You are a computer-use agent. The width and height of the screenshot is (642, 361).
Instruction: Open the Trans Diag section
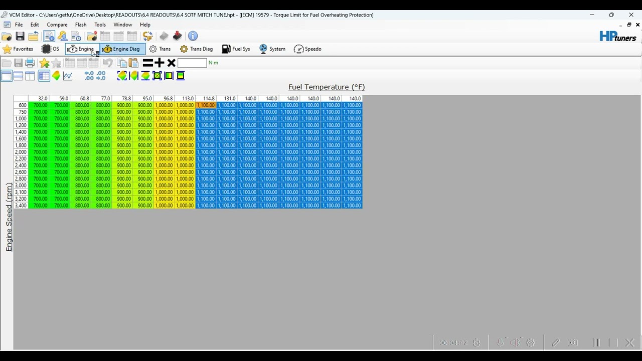[x=197, y=49]
